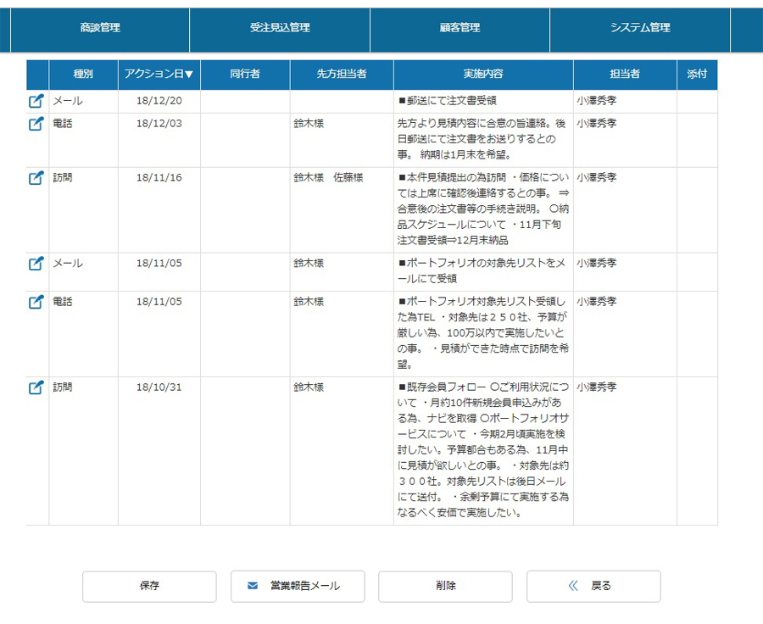Send the 営業報告メール
The width and height of the screenshot is (763, 624).
coord(298,586)
